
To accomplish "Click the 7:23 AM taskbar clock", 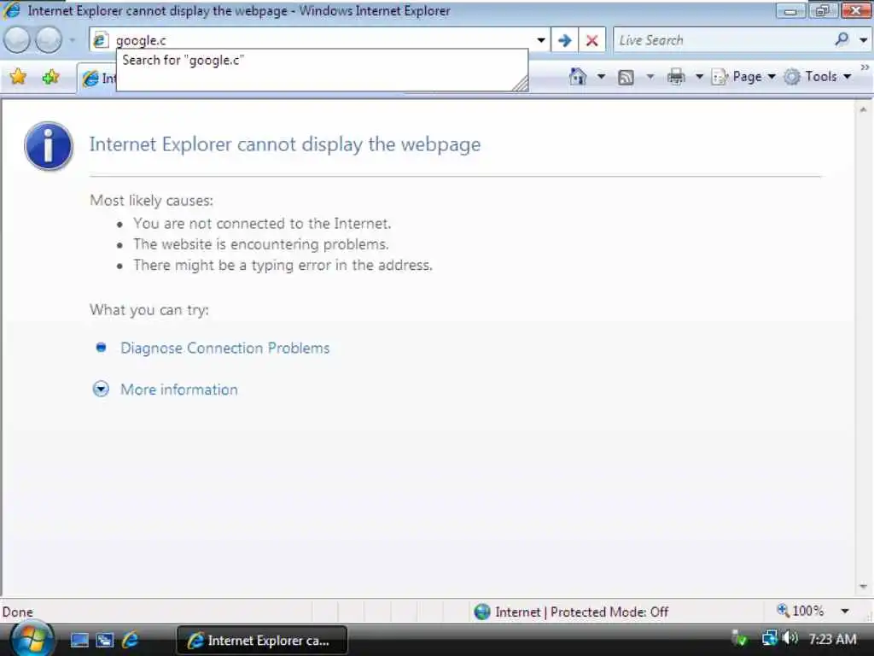I will [x=832, y=639].
